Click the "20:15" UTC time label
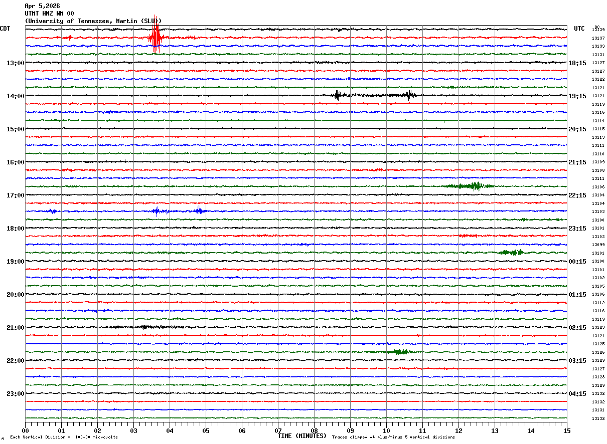Screen dimensions: 607x444 pos(577,129)
